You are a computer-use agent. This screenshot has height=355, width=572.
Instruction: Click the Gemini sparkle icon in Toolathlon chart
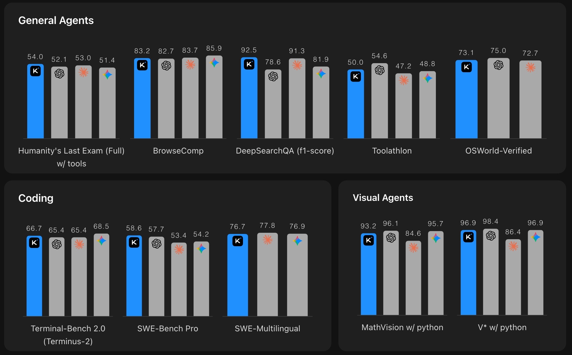[428, 78]
